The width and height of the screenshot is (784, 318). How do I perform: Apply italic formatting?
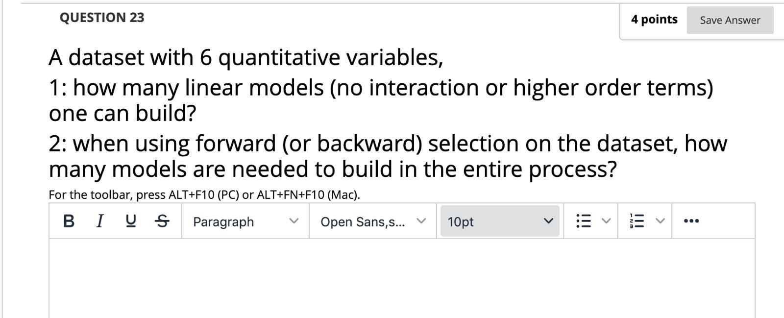click(x=99, y=221)
